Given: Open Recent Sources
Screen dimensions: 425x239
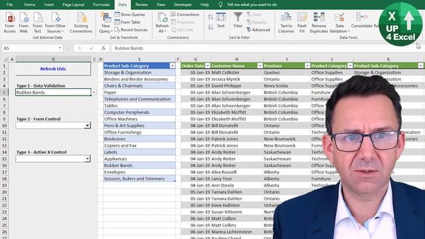Looking at the screenshot, I should point(131,29).
